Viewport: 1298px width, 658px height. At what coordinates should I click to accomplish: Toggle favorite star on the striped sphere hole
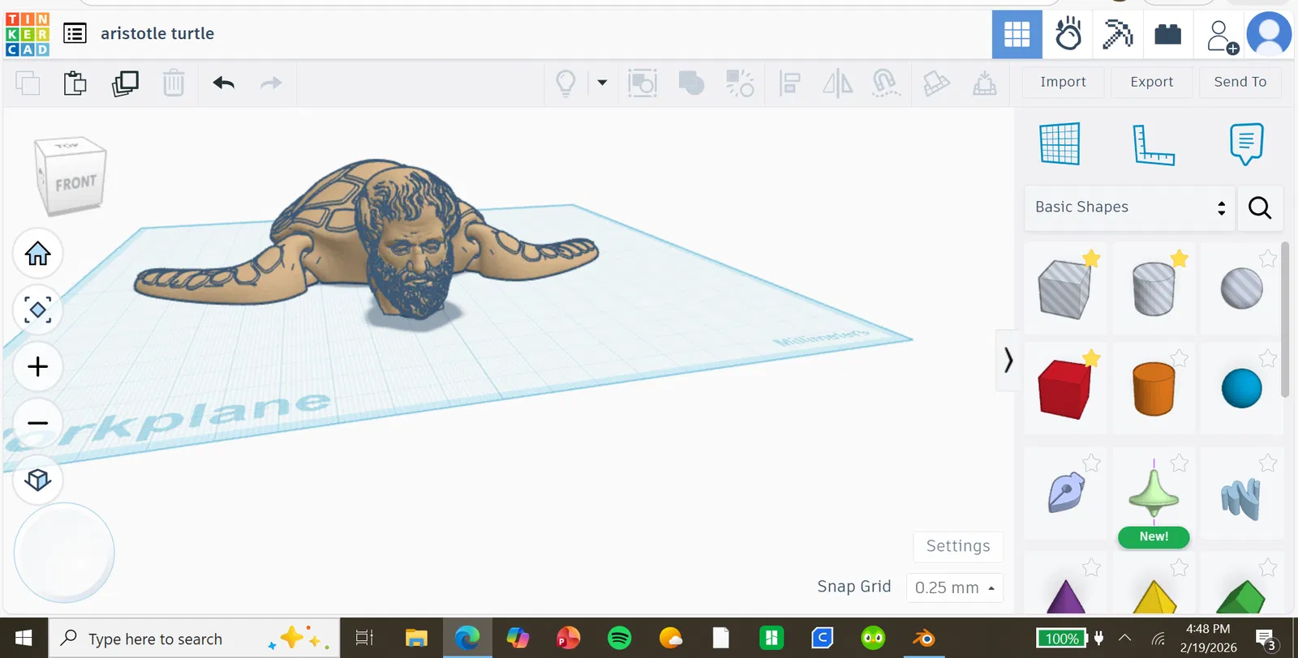pos(1267,258)
